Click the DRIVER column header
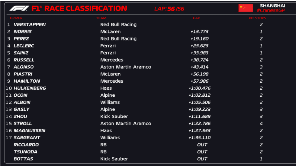 pyautogui.click(x=16, y=18)
